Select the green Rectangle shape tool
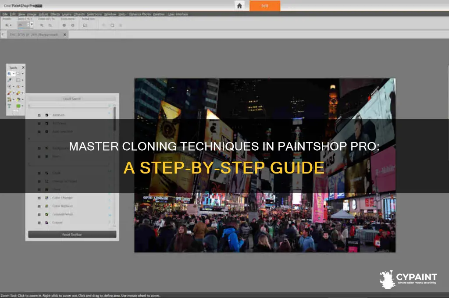The image size is (449, 298). pyautogui.click(x=18, y=106)
